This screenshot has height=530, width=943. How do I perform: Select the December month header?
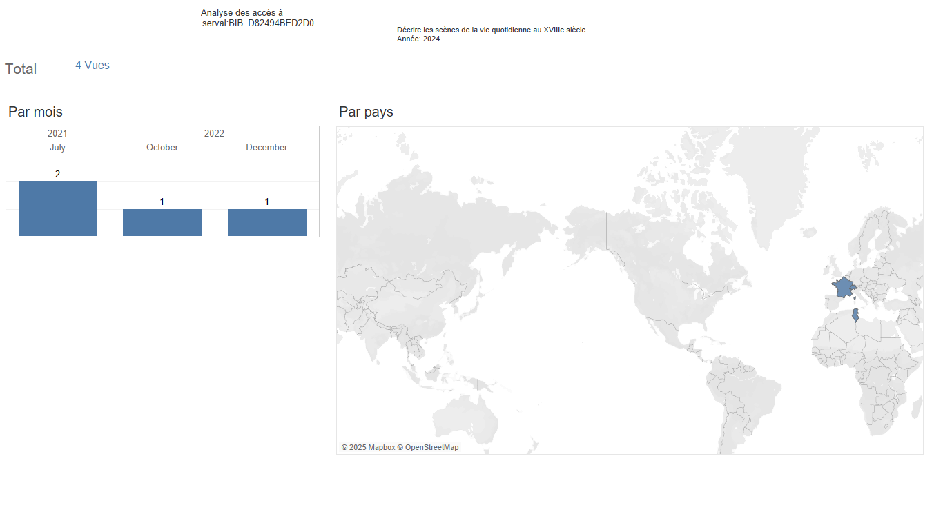coord(266,147)
